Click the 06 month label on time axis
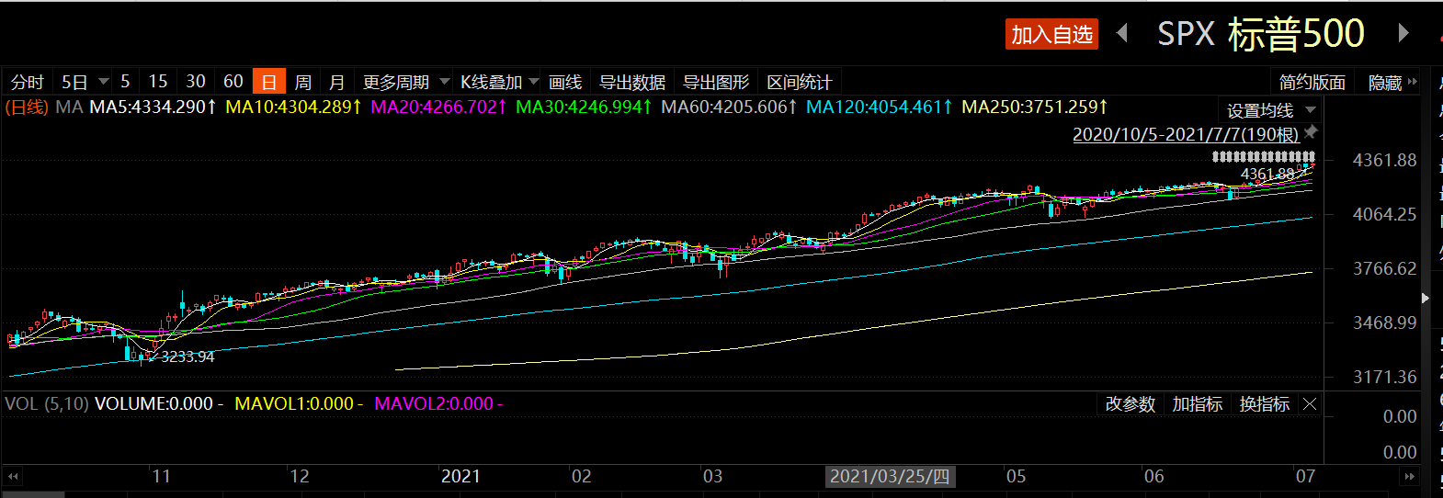Viewport: 1443px width, 498px height. (1153, 477)
